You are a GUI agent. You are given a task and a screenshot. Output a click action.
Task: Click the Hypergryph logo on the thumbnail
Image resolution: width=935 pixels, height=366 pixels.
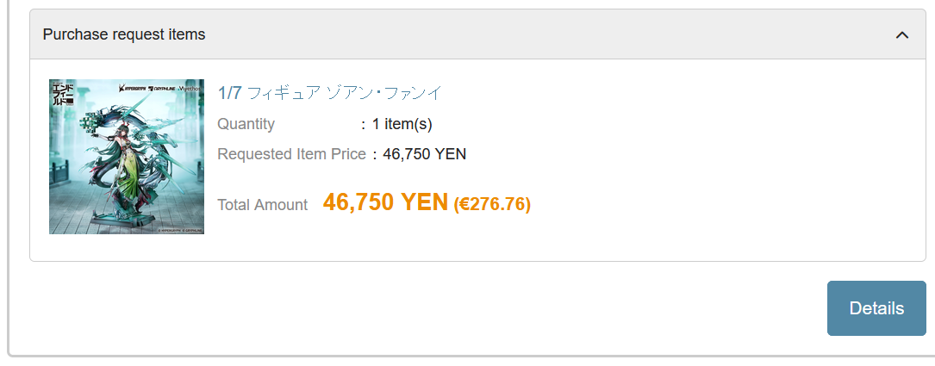point(133,88)
